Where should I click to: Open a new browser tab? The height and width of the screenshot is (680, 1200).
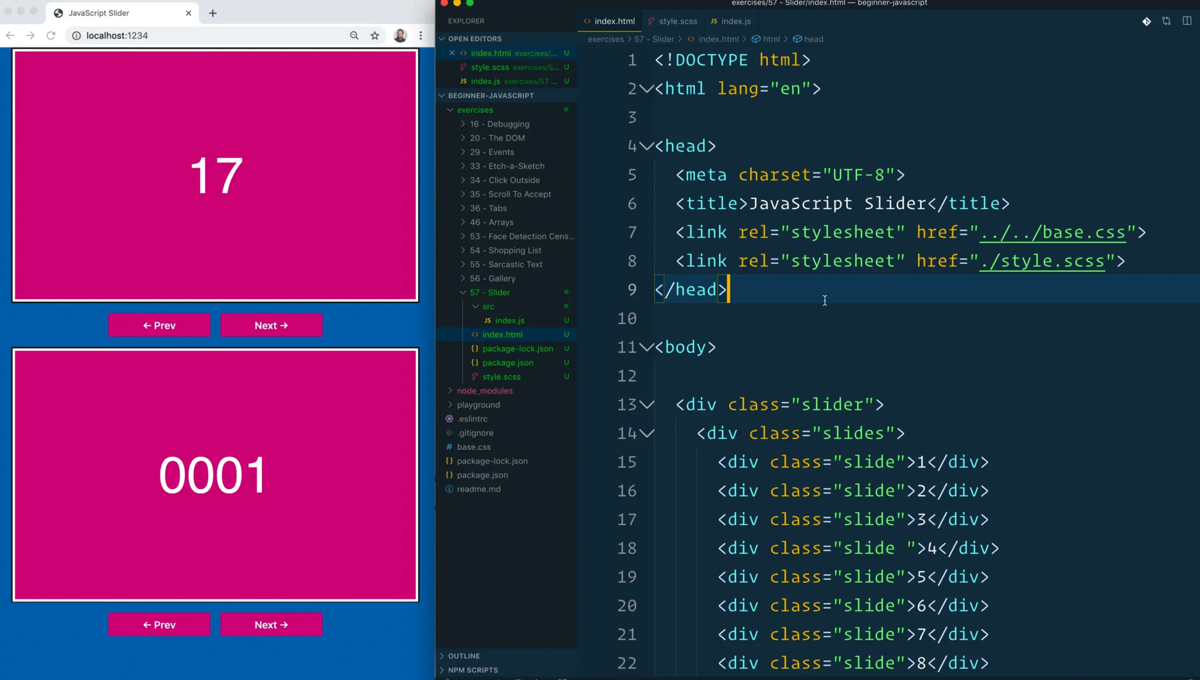[x=213, y=13]
